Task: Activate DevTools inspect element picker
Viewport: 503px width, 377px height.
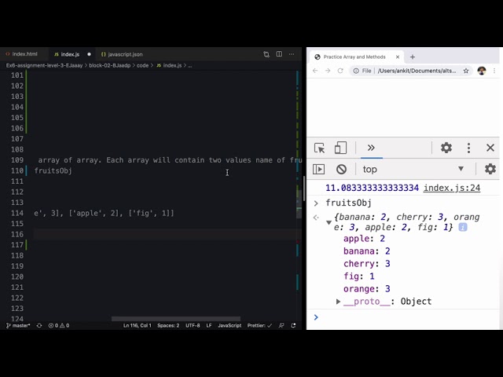Action: (x=320, y=148)
